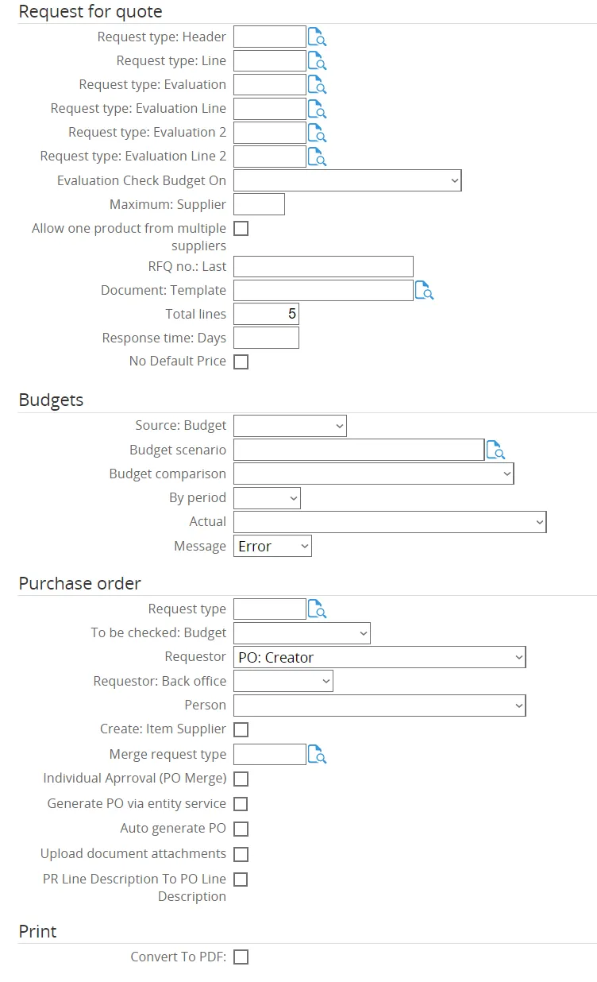Click the Total lines input field
This screenshot has height=982, width=597.
point(266,315)
